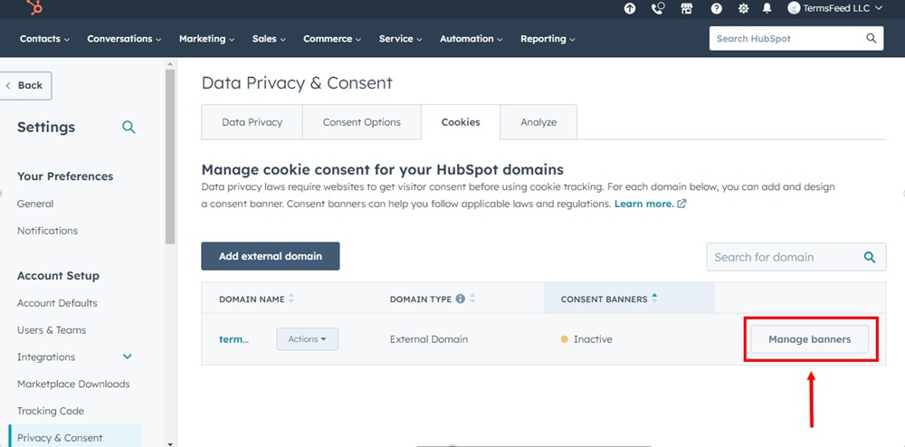Focus the Search HubSpot field

coord(795,39)
